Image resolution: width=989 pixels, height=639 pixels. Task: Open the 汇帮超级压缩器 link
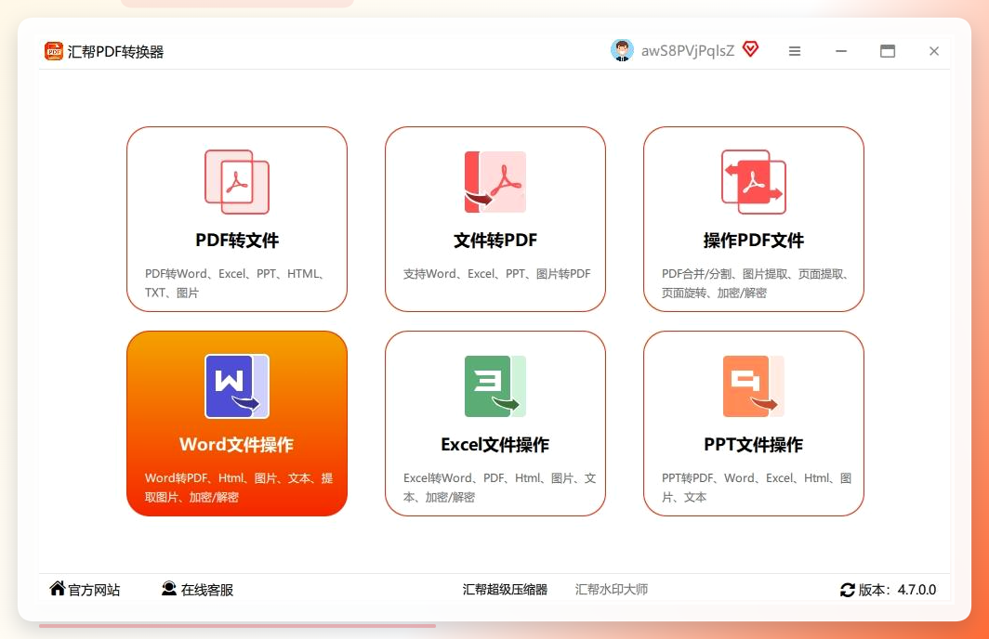pos(505,589)
